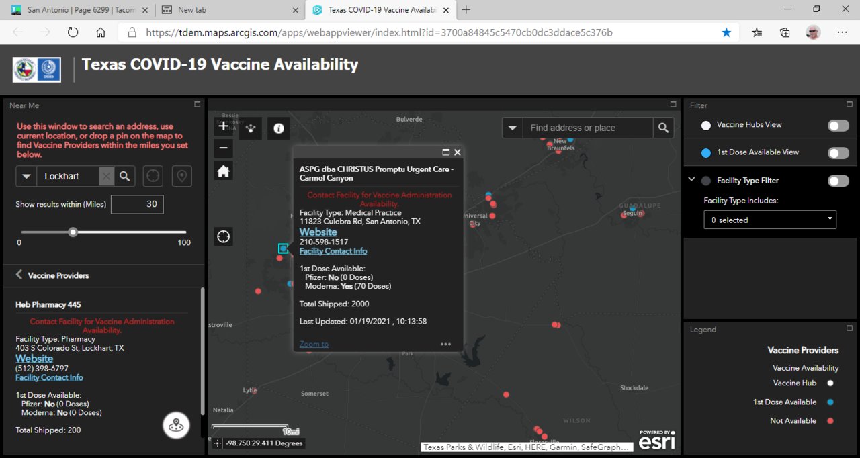
Task: Toggle the Vaccine Hubs View switch
Action: pyautogui.click(x=838, y=126)
